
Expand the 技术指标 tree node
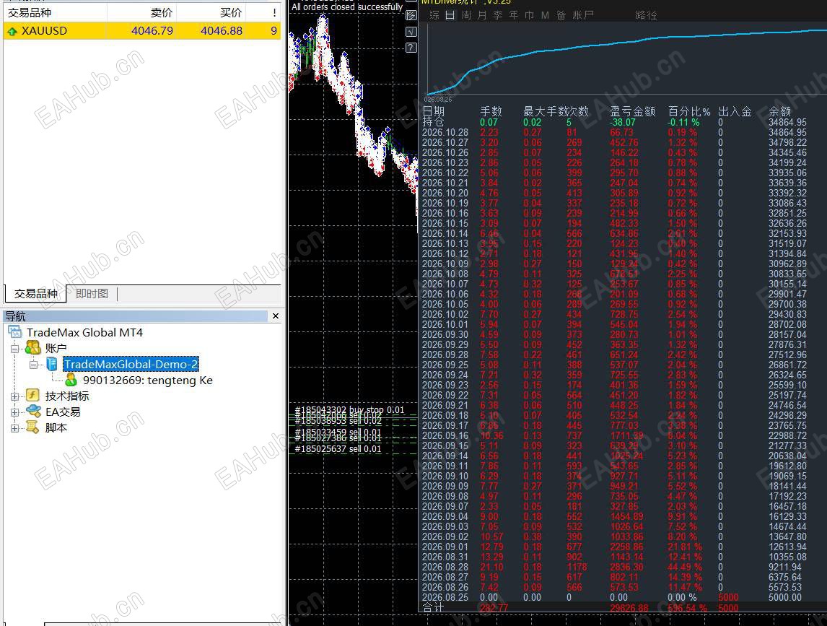tap(14, 396)
